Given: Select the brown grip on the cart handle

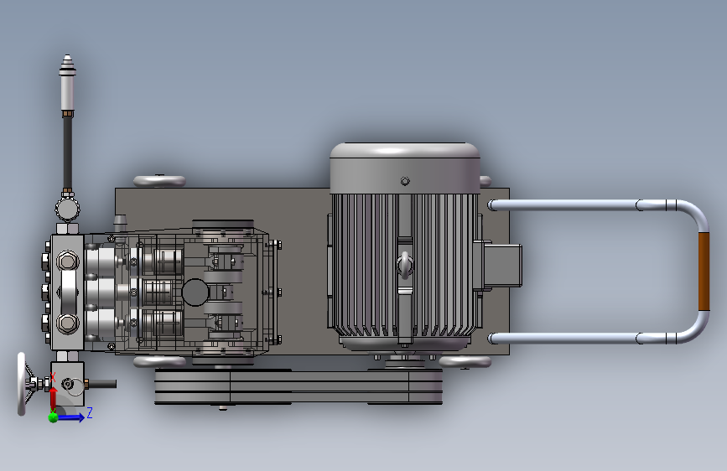Looking at the screenshot, I should pyautogui.click(x=704, y=272).
